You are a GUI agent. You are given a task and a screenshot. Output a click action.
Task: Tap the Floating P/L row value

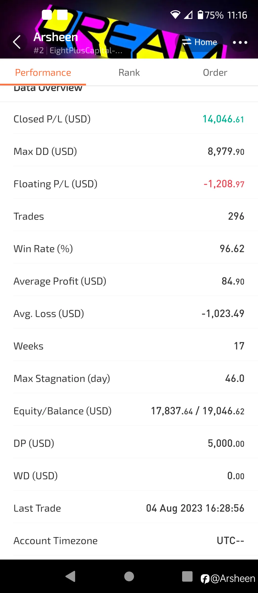(224, 184)
